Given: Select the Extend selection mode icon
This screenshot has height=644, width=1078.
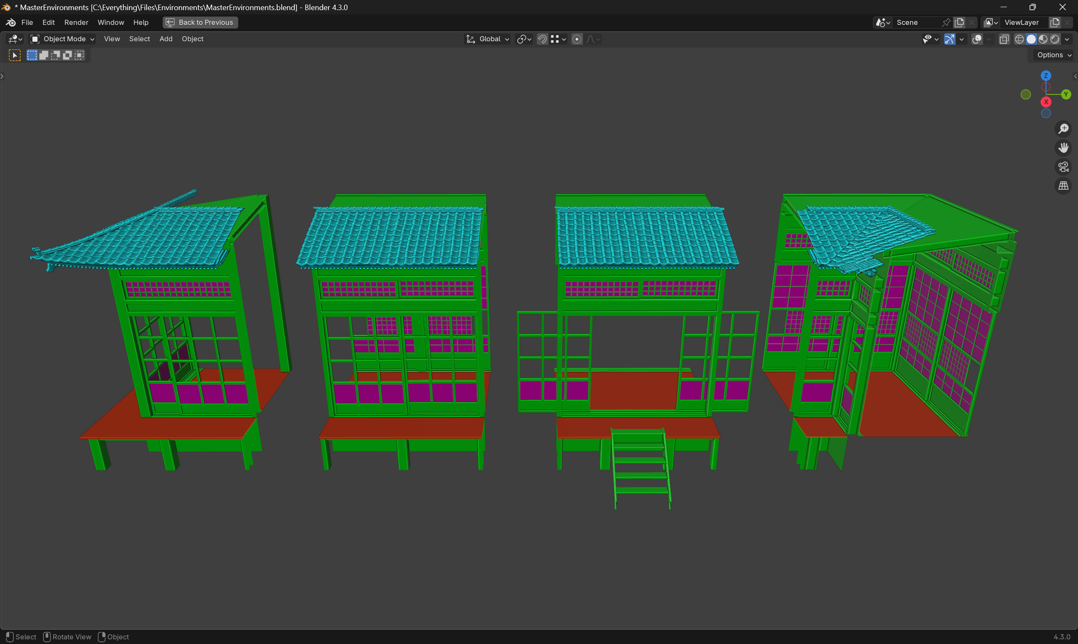Looking at the screenshot, I should (x=44, y=55).
